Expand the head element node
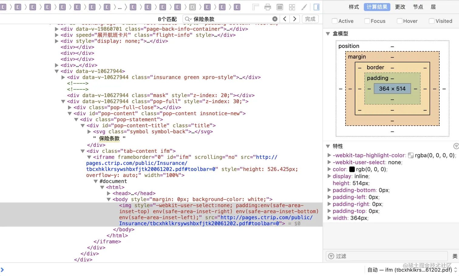Viewport: 459px width, 276px height. [109, 194]
